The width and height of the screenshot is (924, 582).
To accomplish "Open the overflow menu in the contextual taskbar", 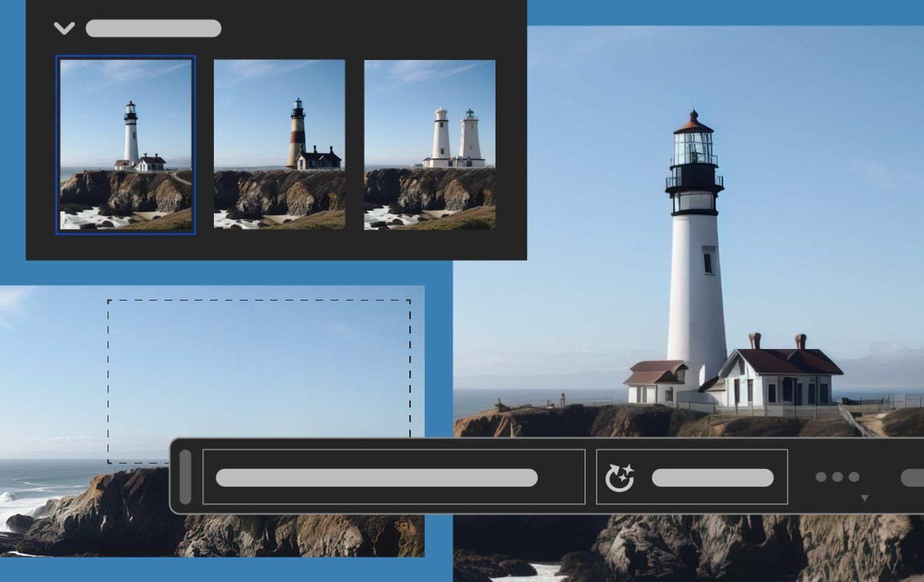I will point(836,477).
